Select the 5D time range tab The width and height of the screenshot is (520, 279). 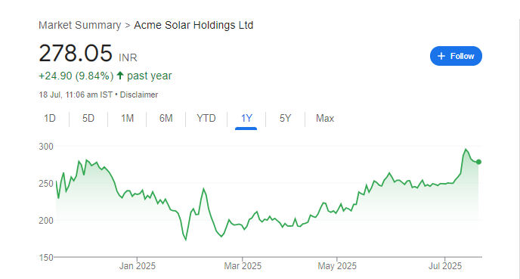(88, 119)
